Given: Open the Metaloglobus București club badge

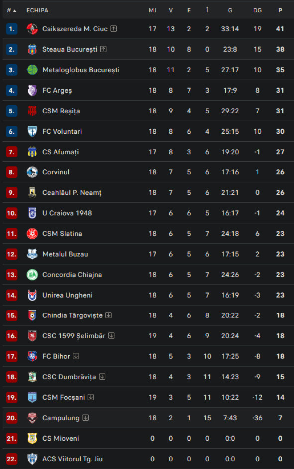Looking at the screenshot, I should [x=32, y=70].
